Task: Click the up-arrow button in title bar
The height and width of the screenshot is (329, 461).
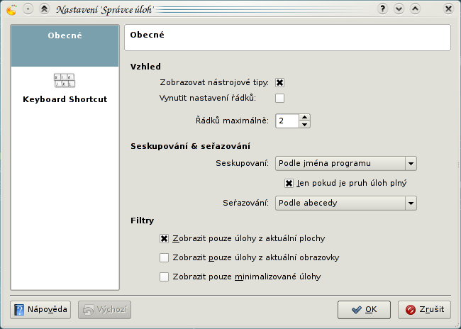Action: pyautogui.click(x=415, y=9)
